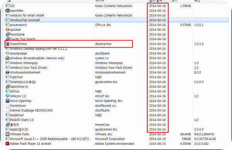Select the Searchline-nc entry name

[19, 87]
